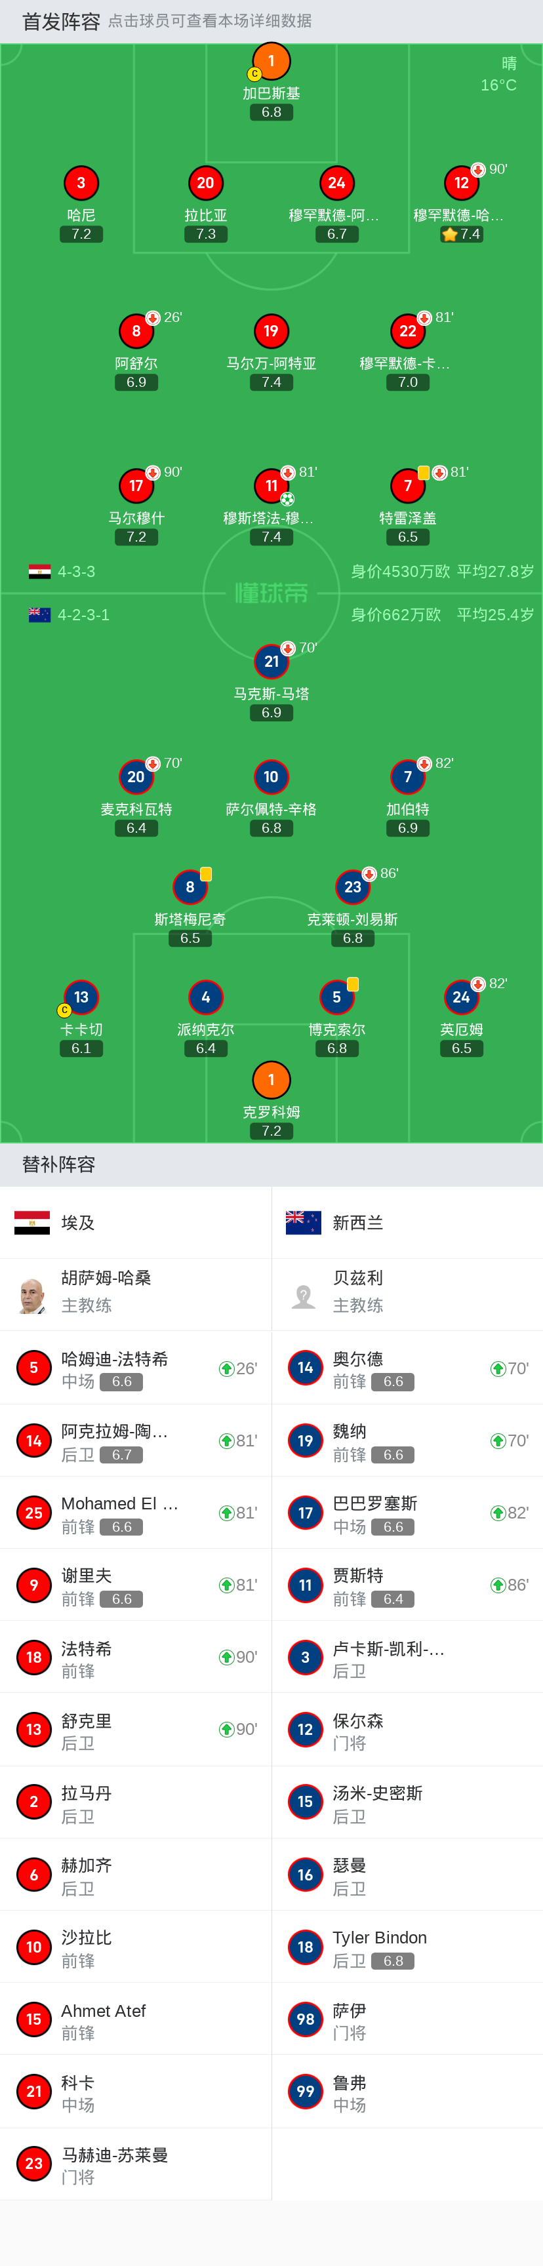Tap goalkeeper 克罗科姆 orange badge
The width and height of the screenshot is (543, 2266).
(x=271, y=1079)
